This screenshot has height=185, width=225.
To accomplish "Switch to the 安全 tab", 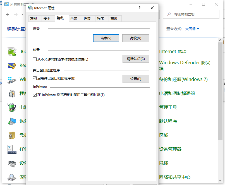I will 47,19.
